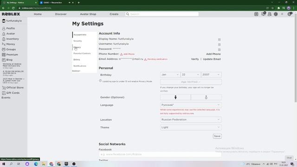297x167 pixels.
Task: Open the Windows Start menu
Action: [4, 164]
